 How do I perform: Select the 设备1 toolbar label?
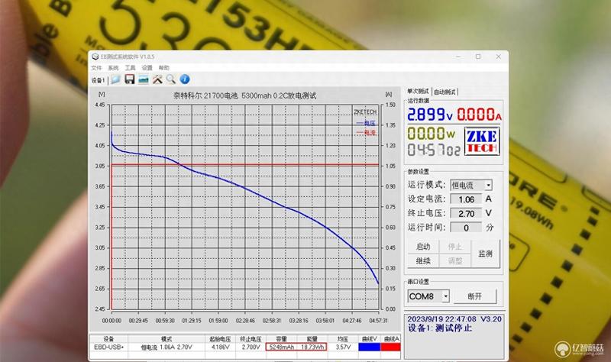[x=98, y=80]
